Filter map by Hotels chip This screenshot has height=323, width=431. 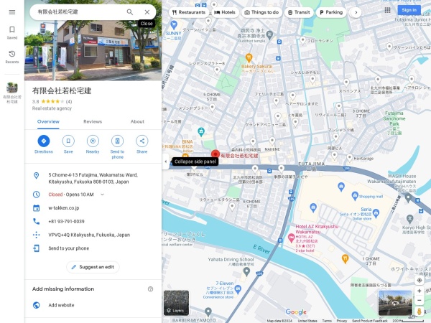(225, 12)
